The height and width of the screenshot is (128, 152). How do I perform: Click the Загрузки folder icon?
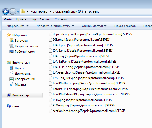pos(11,41)
